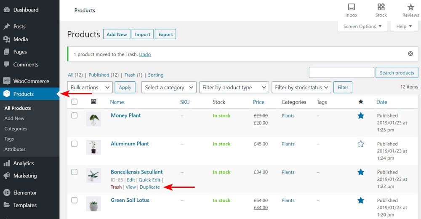This screenshot has width=421, height=219.
Task: Click the Comments bubble icon in sidebar
Action: (7, 64)
